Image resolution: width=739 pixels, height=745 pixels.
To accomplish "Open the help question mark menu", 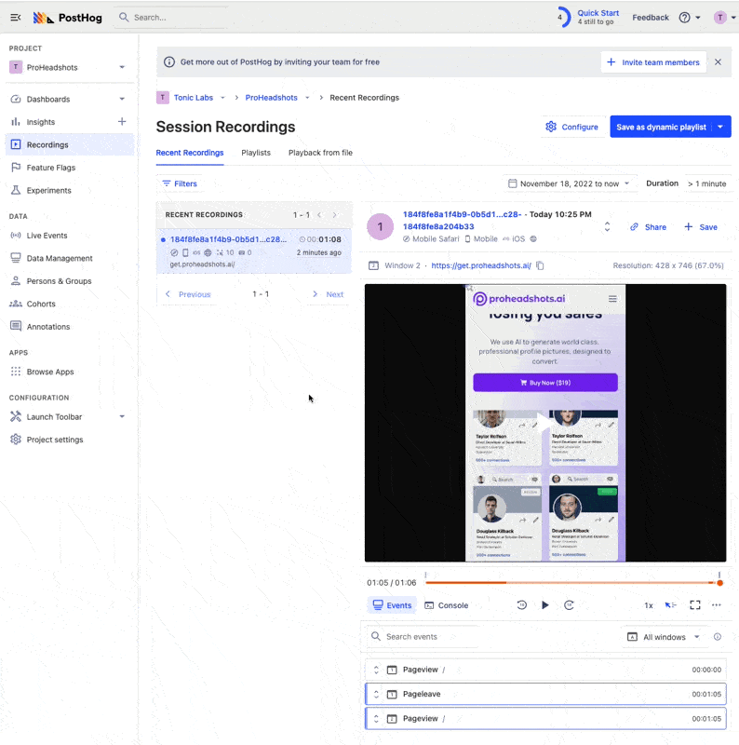I will (685, 18).
